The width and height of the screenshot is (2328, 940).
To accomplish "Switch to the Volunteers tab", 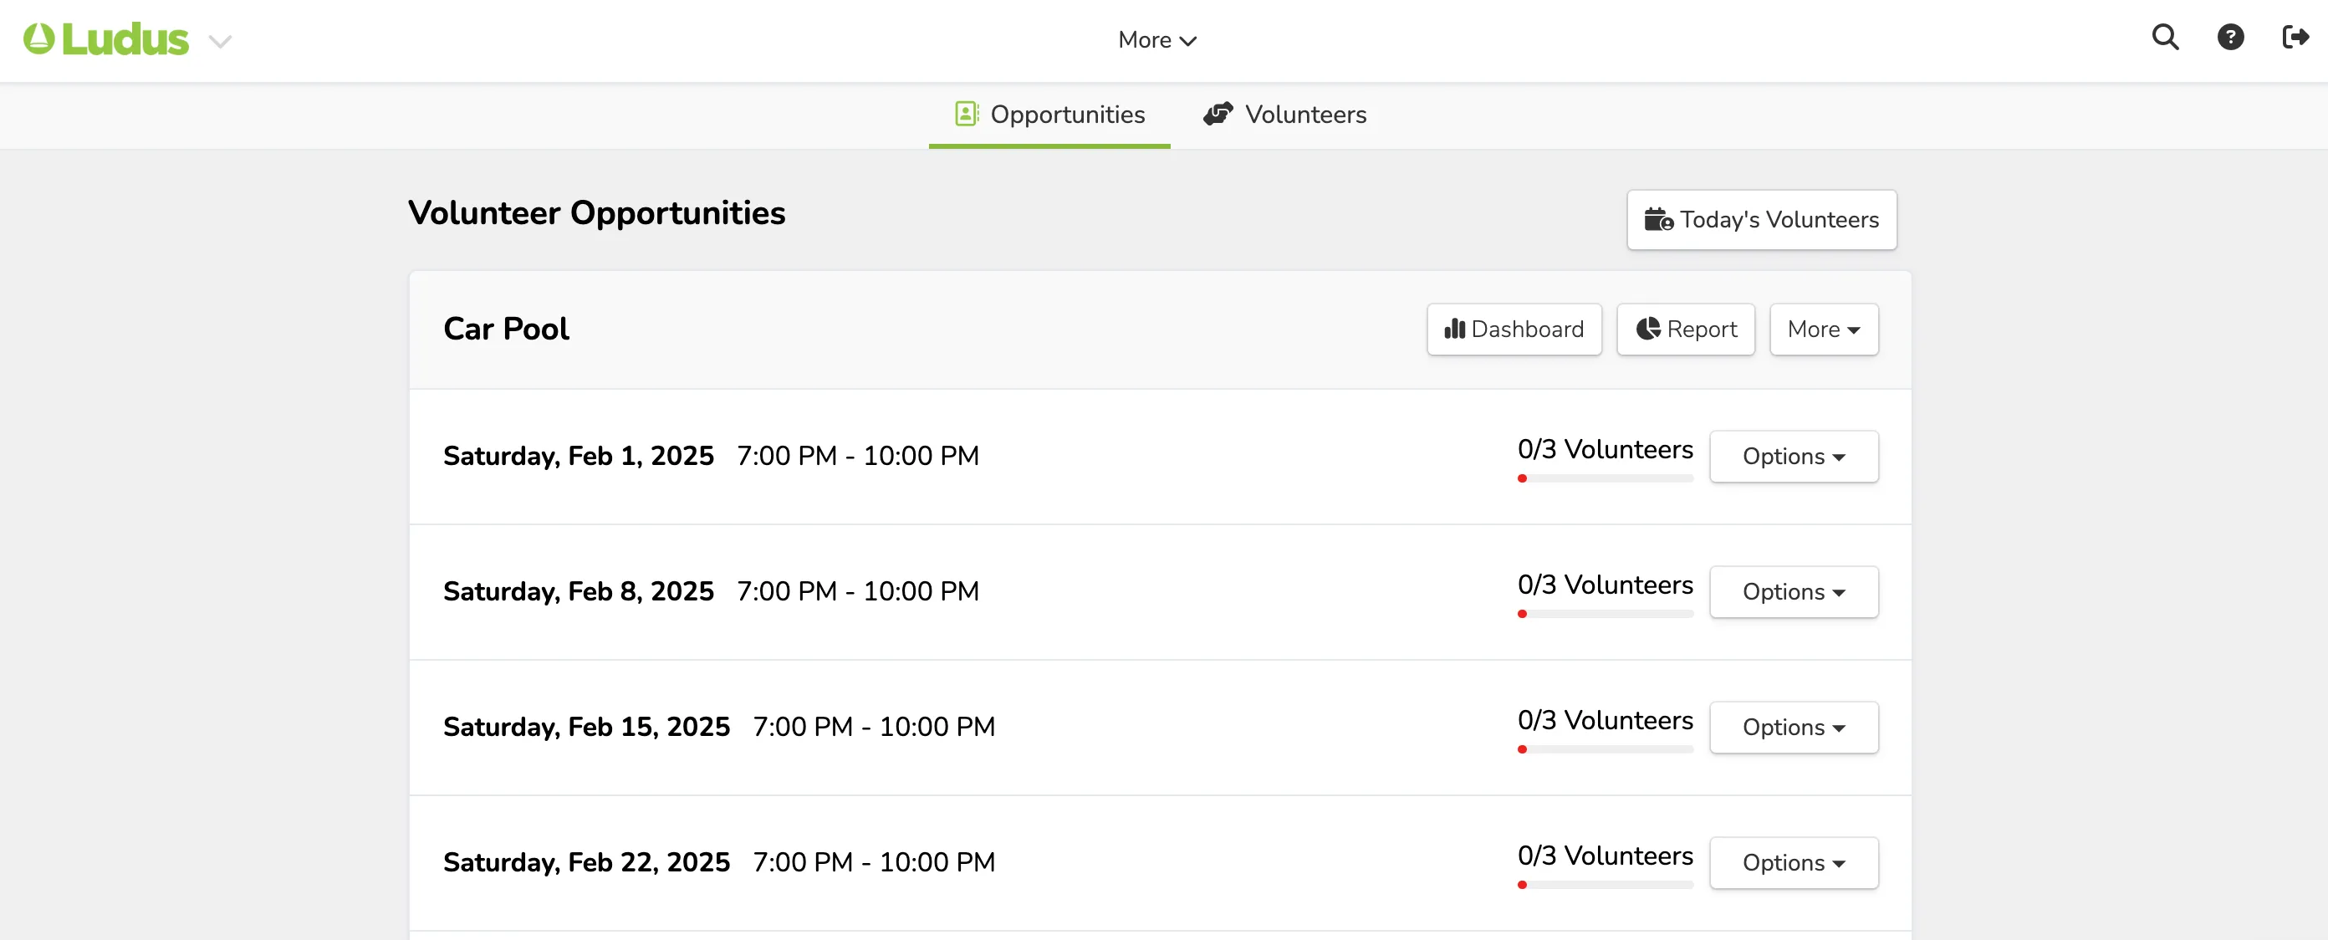I will click(x=1284, y=115).
